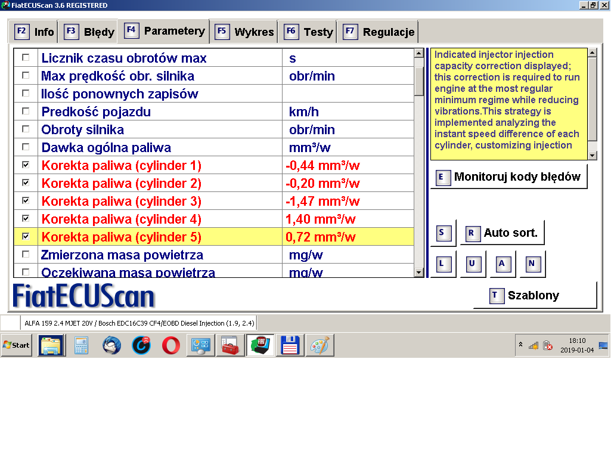The width and height of the screenshot is (611, 458).
Task: Uncheck Korekta paliwa (cylinder 2) checkbox
Action: [26, 183]
